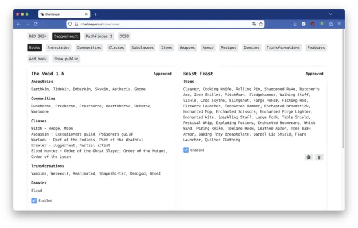Click the Show public button

pos(66,59)
